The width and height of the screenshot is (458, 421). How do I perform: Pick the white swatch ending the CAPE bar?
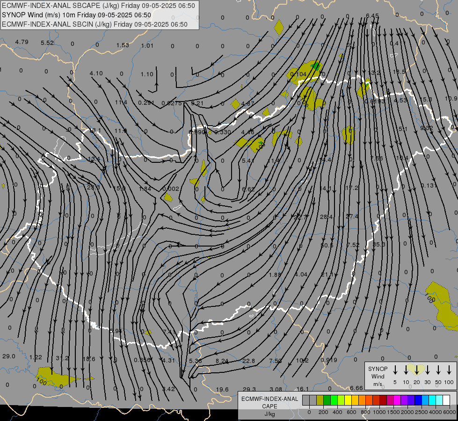(446, 400)
